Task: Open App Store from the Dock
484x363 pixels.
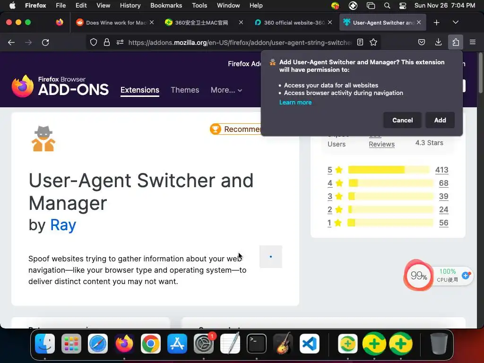Action: click(177, 344)
